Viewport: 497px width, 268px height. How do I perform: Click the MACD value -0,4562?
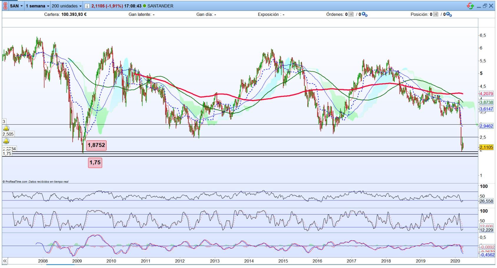click(487, 255)
